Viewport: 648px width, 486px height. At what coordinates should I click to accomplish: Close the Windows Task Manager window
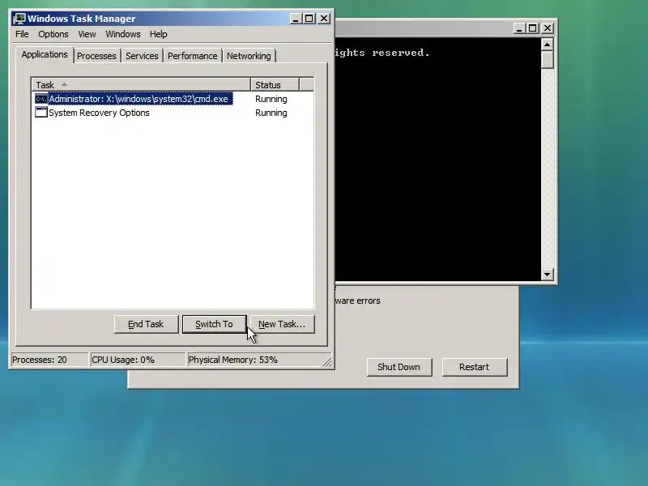[324, 19]
